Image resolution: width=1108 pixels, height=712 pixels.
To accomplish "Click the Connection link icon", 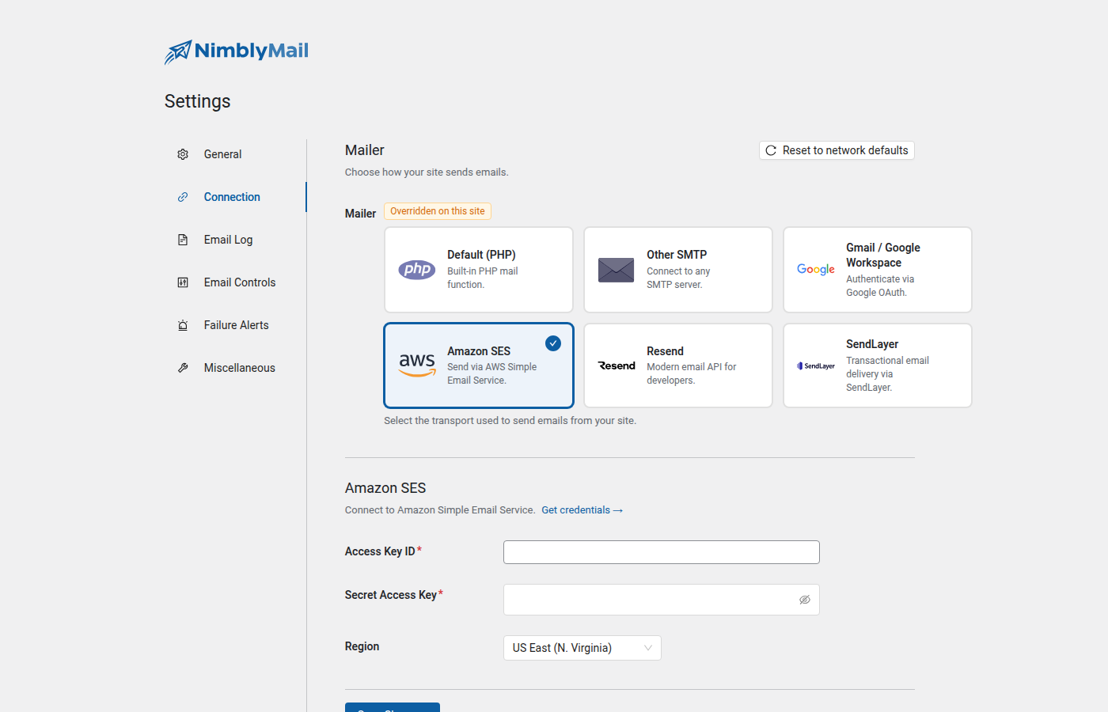I will 183,197.
